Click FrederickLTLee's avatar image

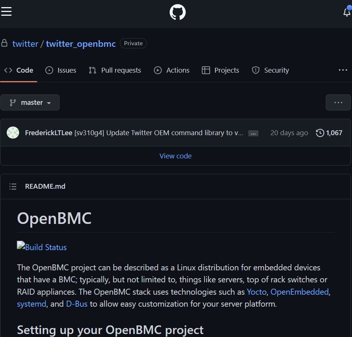(x=13, y=133)
